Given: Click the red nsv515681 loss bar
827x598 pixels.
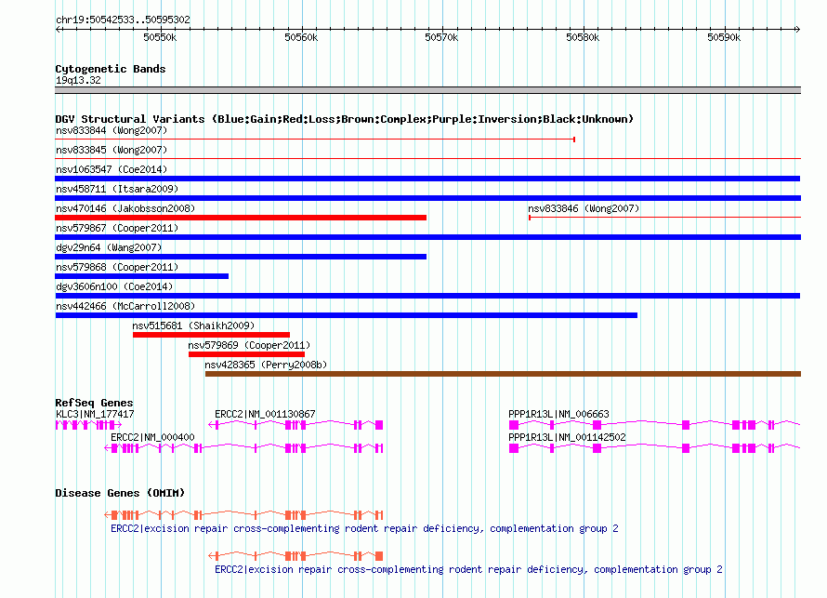Looking at the screenshot, I should click(x=211, y=335).
